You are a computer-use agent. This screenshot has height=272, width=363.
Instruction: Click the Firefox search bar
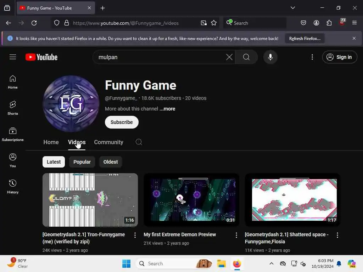tap(255, 23)
